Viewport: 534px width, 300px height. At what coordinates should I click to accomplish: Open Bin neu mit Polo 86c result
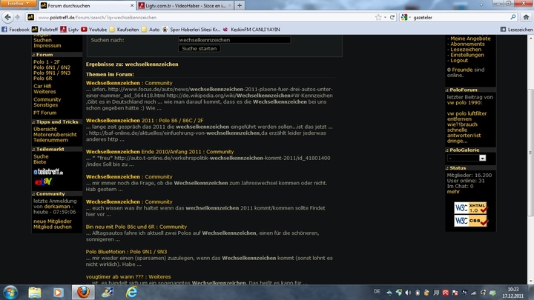point(136,227)
